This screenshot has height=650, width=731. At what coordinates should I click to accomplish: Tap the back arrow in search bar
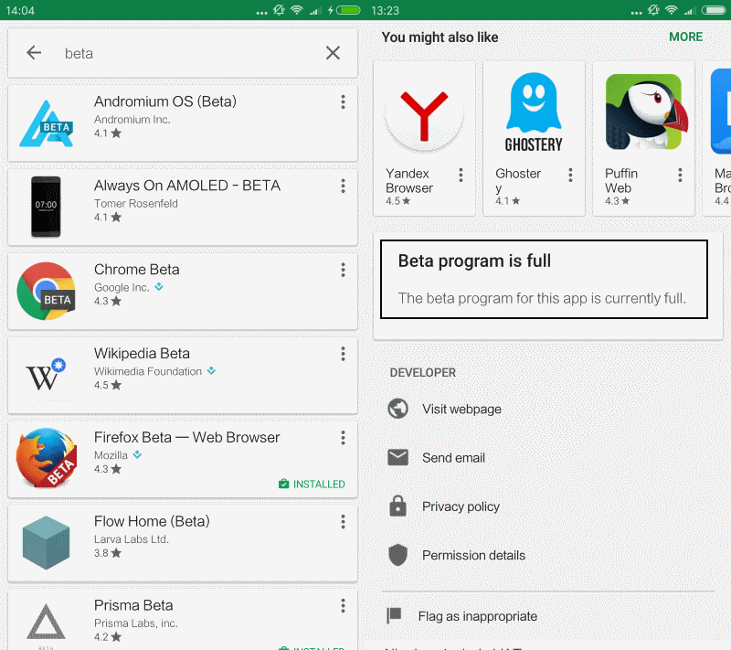34,53
